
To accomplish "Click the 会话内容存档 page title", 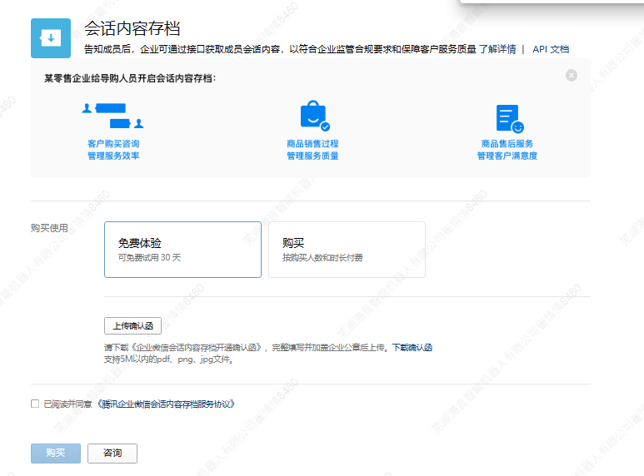I will click(132, 29).
